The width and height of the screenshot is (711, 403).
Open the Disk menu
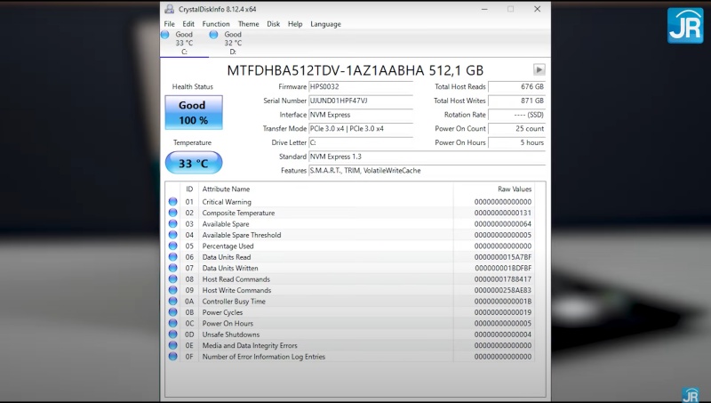(x=274, y=24)
